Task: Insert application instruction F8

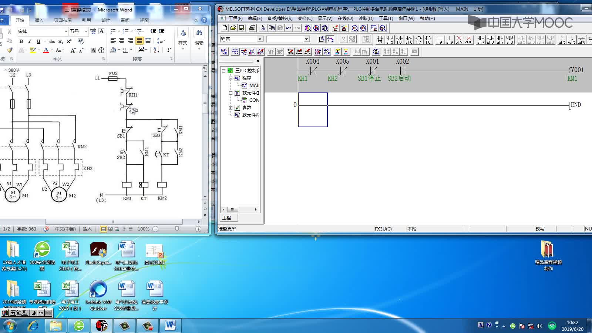Action: [428, 39]
